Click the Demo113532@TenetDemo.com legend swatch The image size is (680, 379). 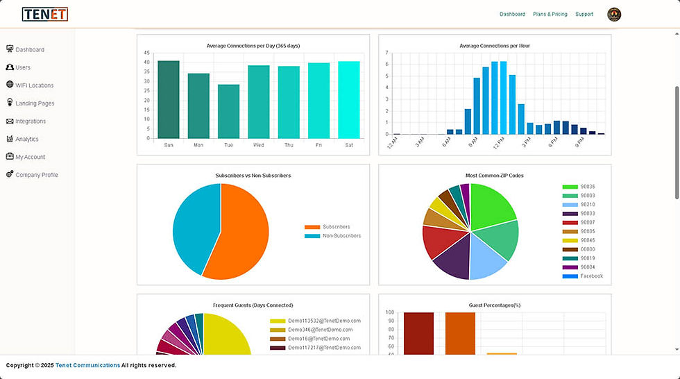pyautogui.click(x=278, y=321)
